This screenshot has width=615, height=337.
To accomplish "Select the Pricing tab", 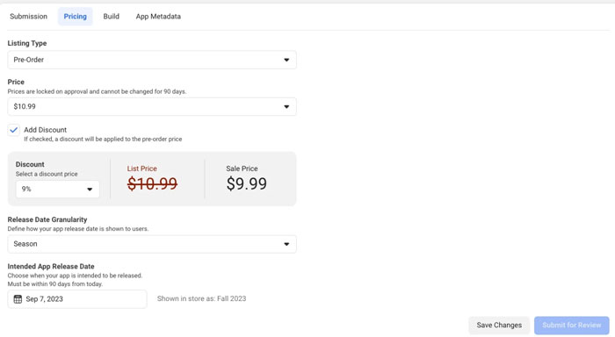I will coord(76,17).
